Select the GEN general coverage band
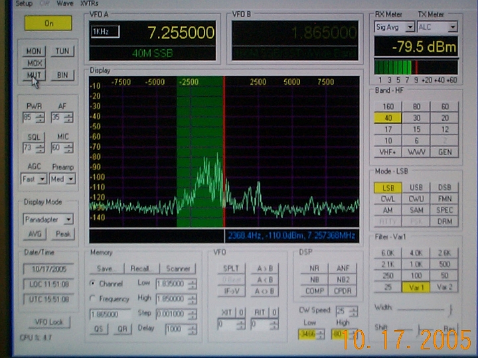 (445, 152)
